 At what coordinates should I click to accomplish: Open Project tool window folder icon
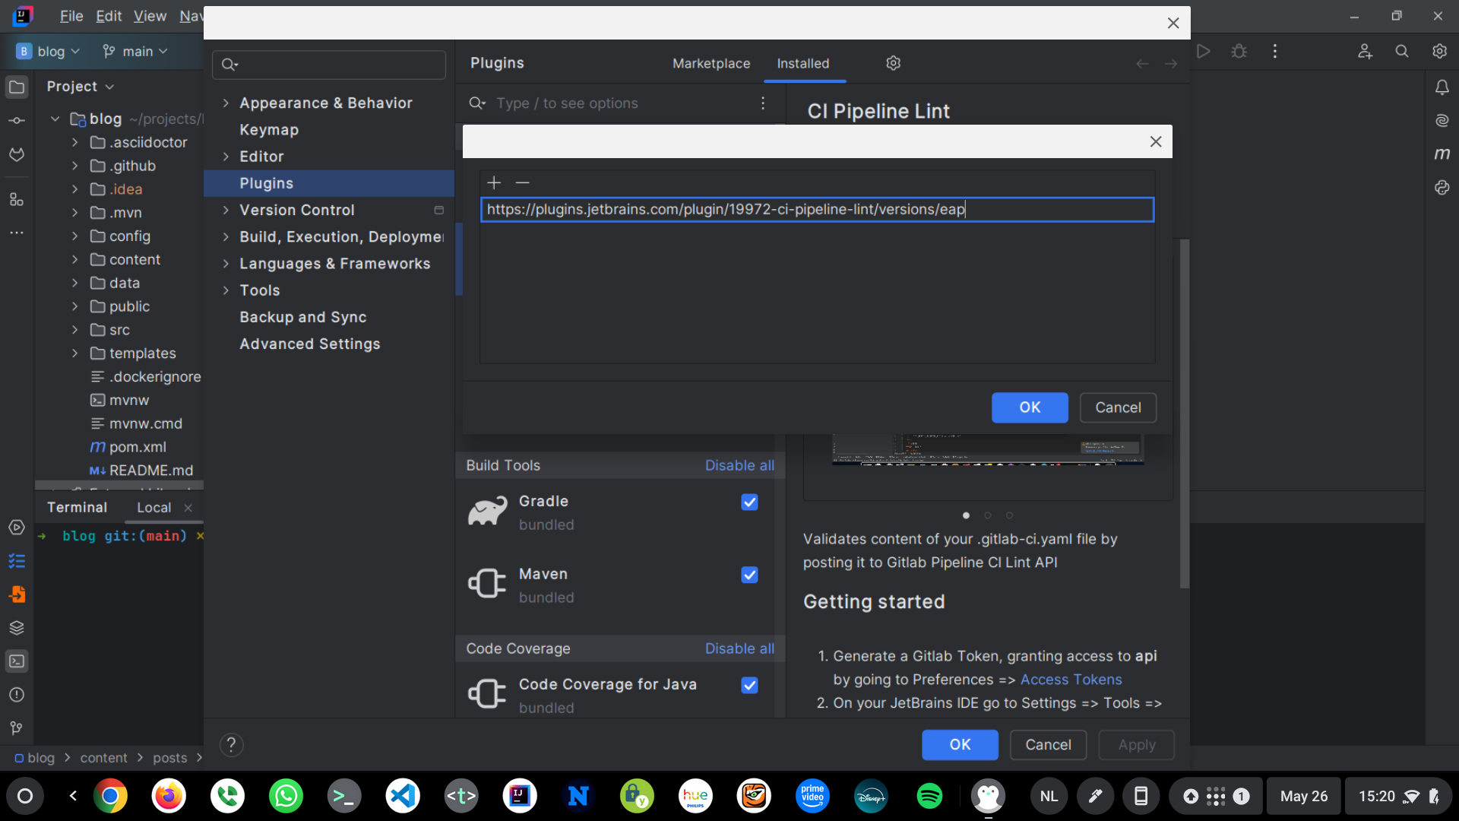pyautogui.click(x=17, y=87)
